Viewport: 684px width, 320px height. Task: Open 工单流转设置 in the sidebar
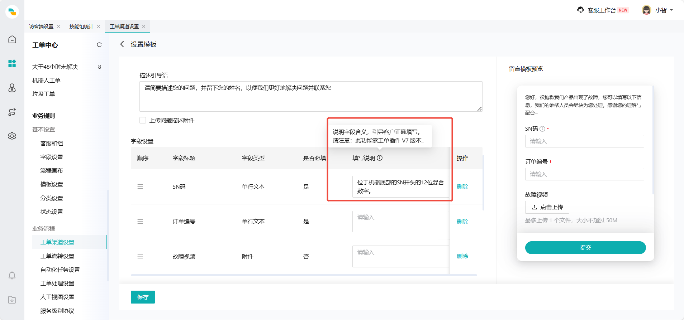pyautogui.click(x=57, y=256)
